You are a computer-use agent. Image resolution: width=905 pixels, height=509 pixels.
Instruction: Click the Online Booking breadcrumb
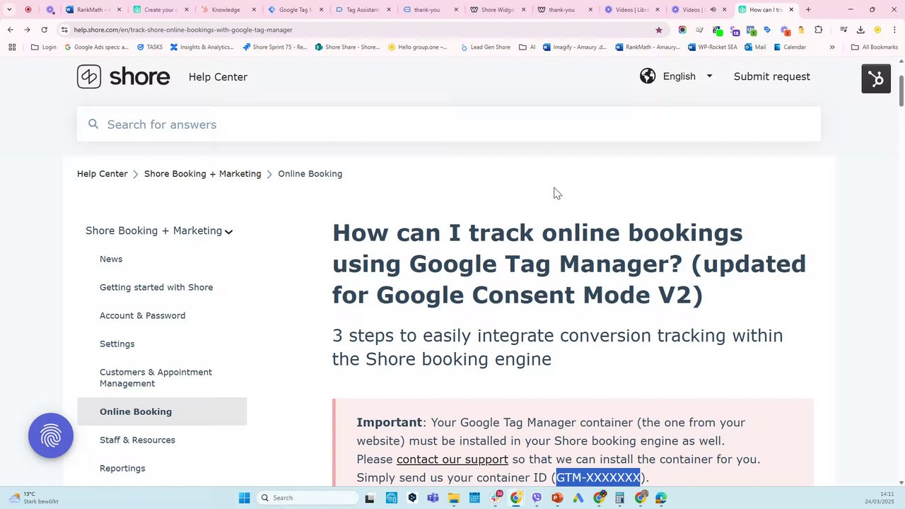click(x=310, y=174)
